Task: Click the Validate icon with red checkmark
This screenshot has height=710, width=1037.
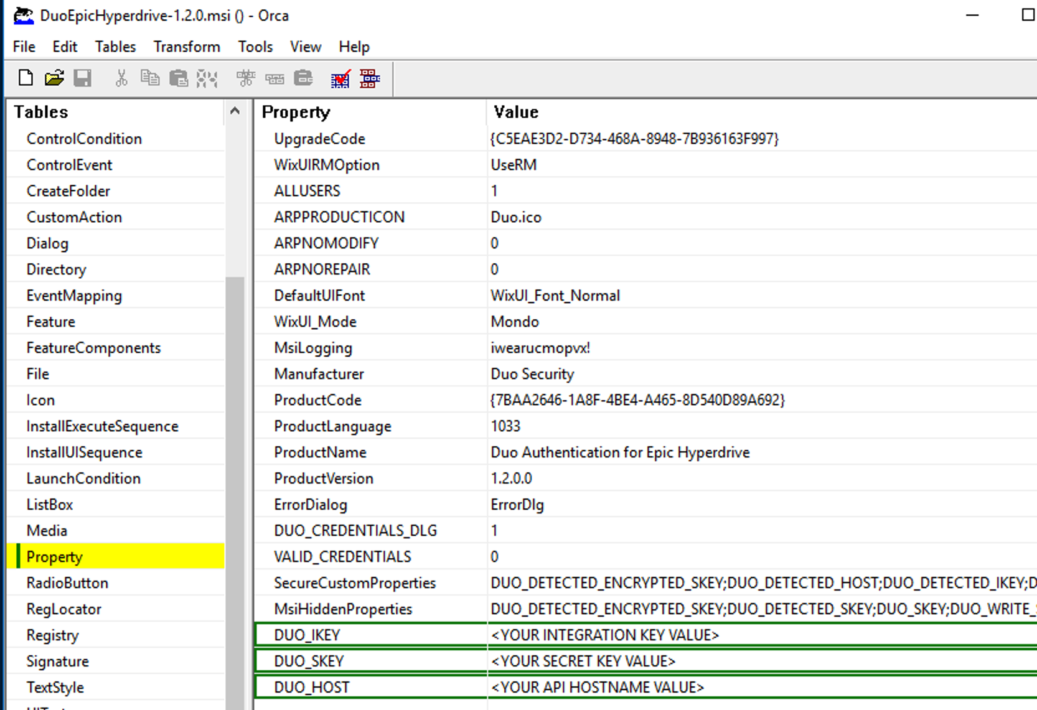Action: (340, 79)
